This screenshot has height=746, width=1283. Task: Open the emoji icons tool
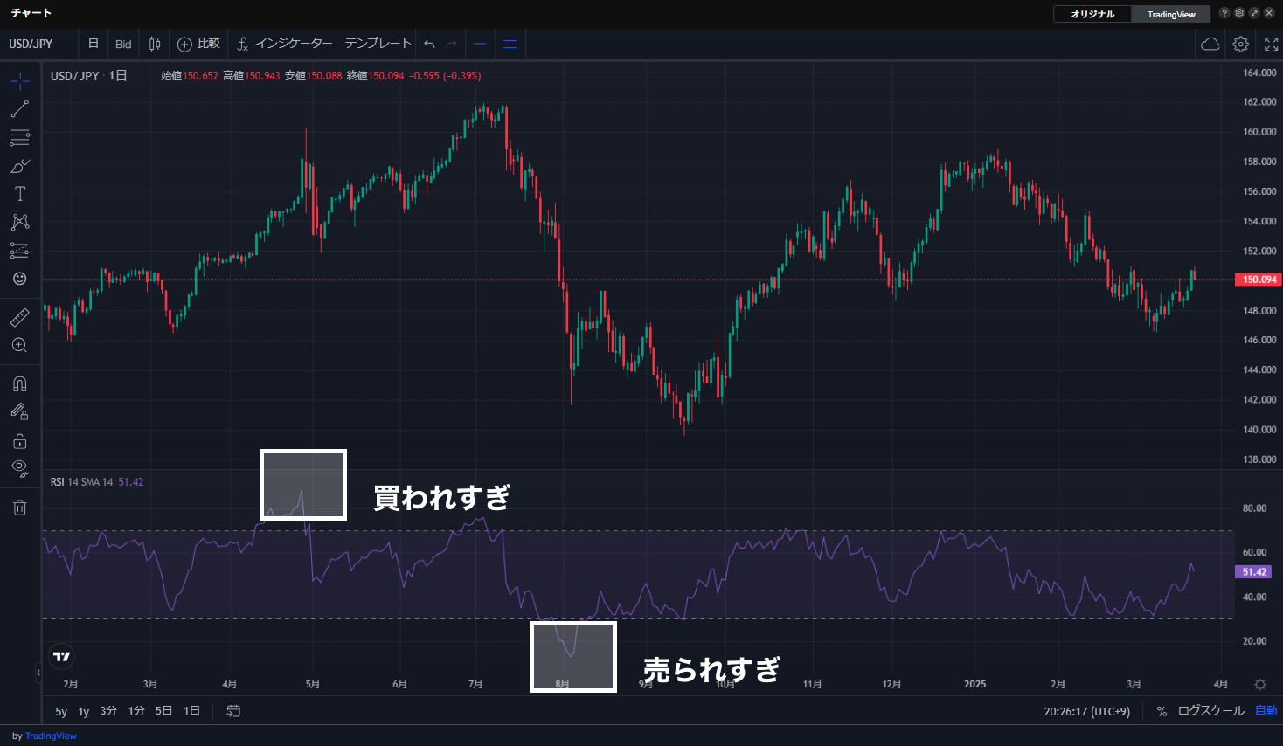20,279
